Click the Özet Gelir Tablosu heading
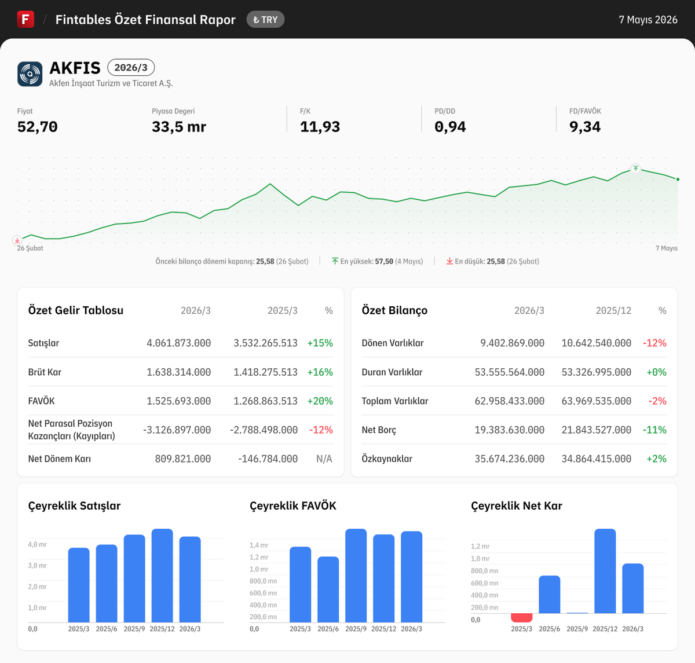695x663 pixels. tap(76, 310)
